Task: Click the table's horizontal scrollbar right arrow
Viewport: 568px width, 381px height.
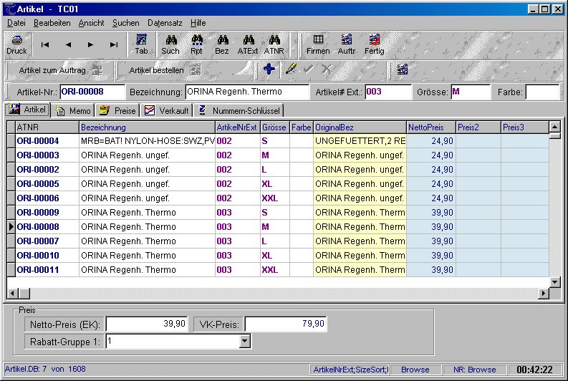Action: [543, 293]
